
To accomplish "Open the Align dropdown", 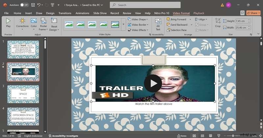I will click(x=201, y=19).
